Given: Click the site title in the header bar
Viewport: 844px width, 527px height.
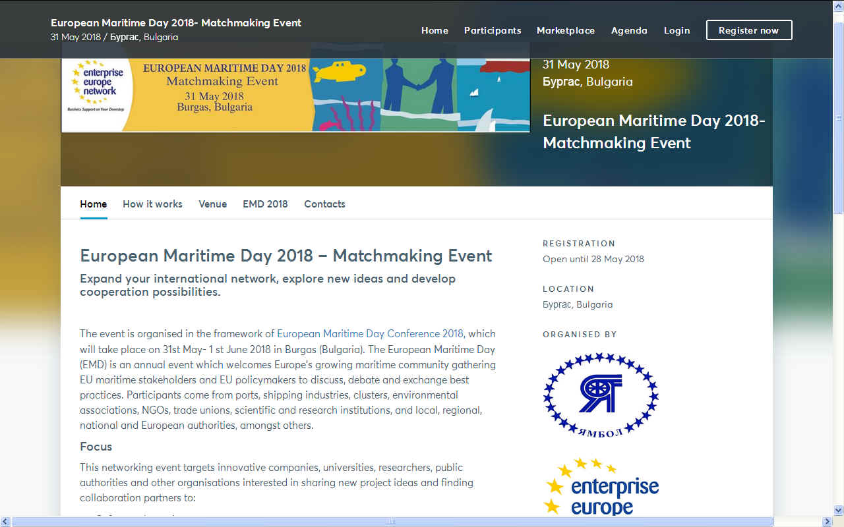Looking at the screenshot, I should click(x=176, y=23).
